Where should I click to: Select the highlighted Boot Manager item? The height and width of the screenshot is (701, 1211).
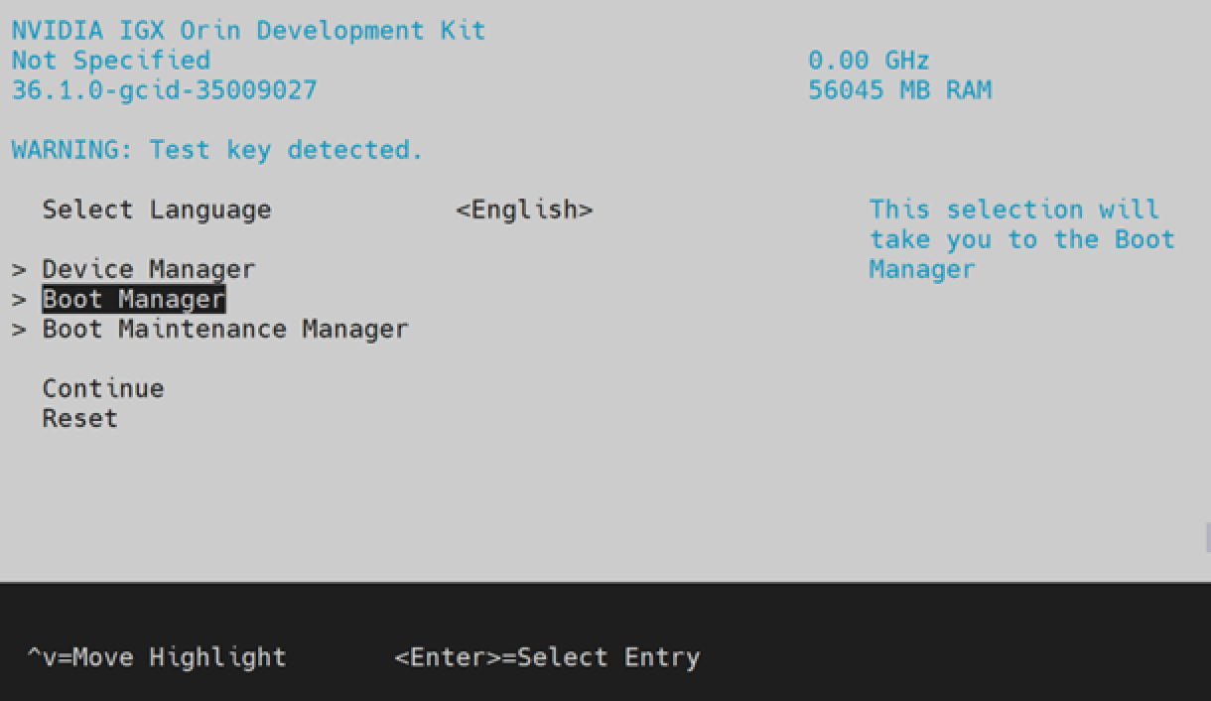(131, 299)
